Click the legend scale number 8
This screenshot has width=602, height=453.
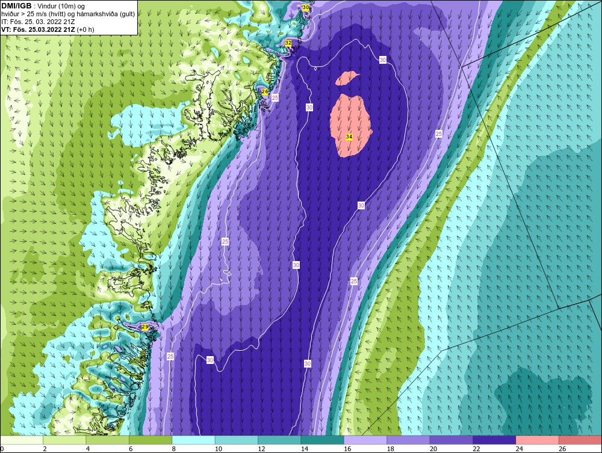coord(174,449)
